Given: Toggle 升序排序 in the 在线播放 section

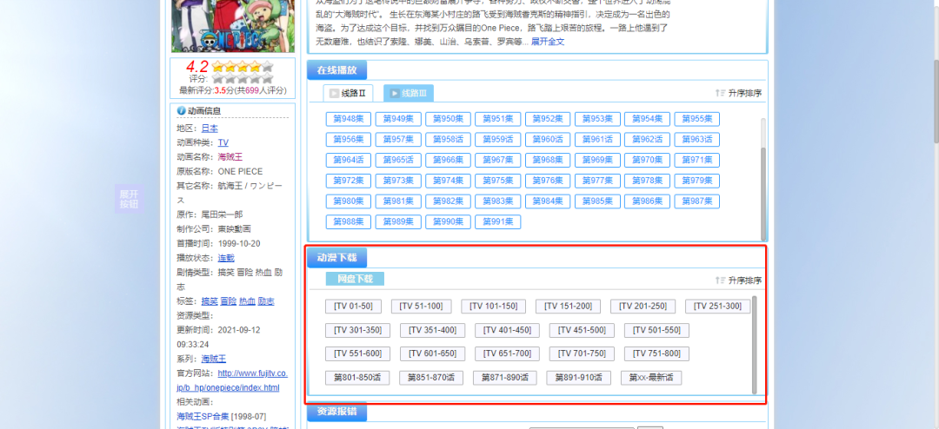Looking at the screenshot, I should click(738, 93).
